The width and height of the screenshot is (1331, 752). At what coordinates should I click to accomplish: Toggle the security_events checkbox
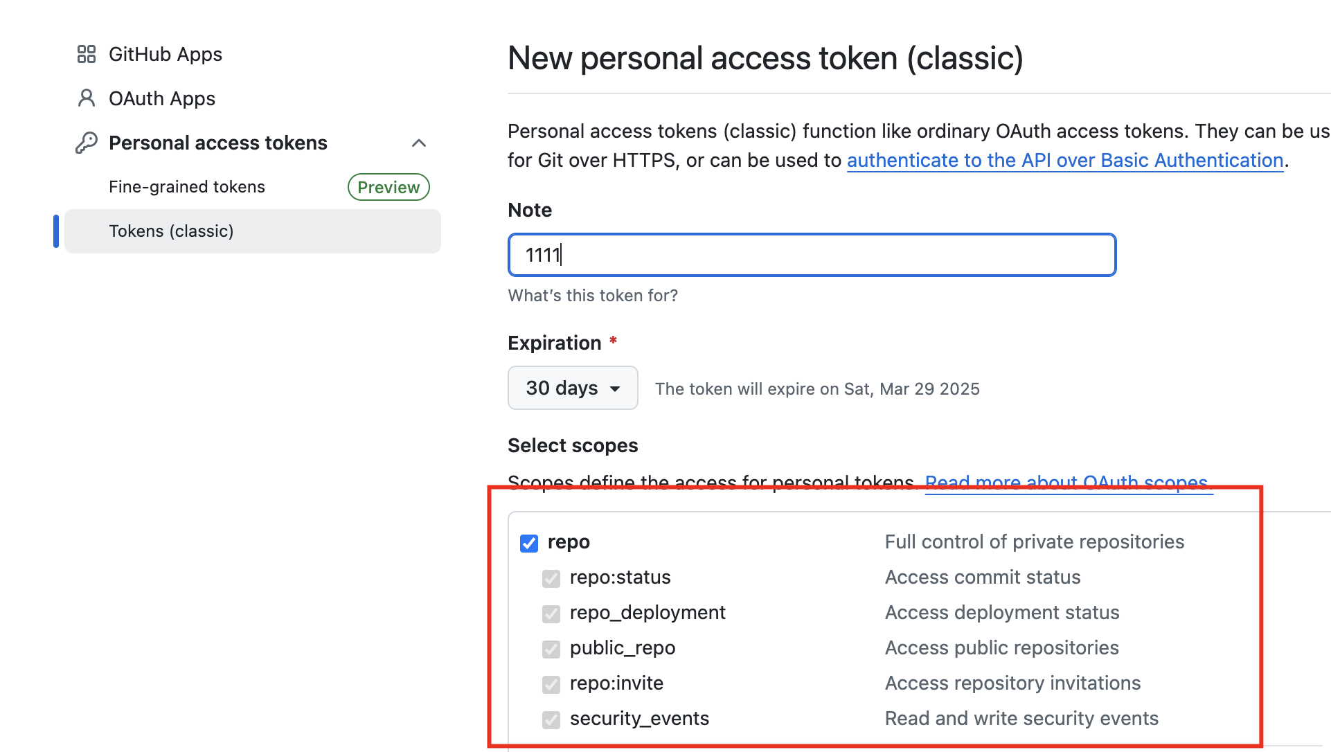(551, 719)
